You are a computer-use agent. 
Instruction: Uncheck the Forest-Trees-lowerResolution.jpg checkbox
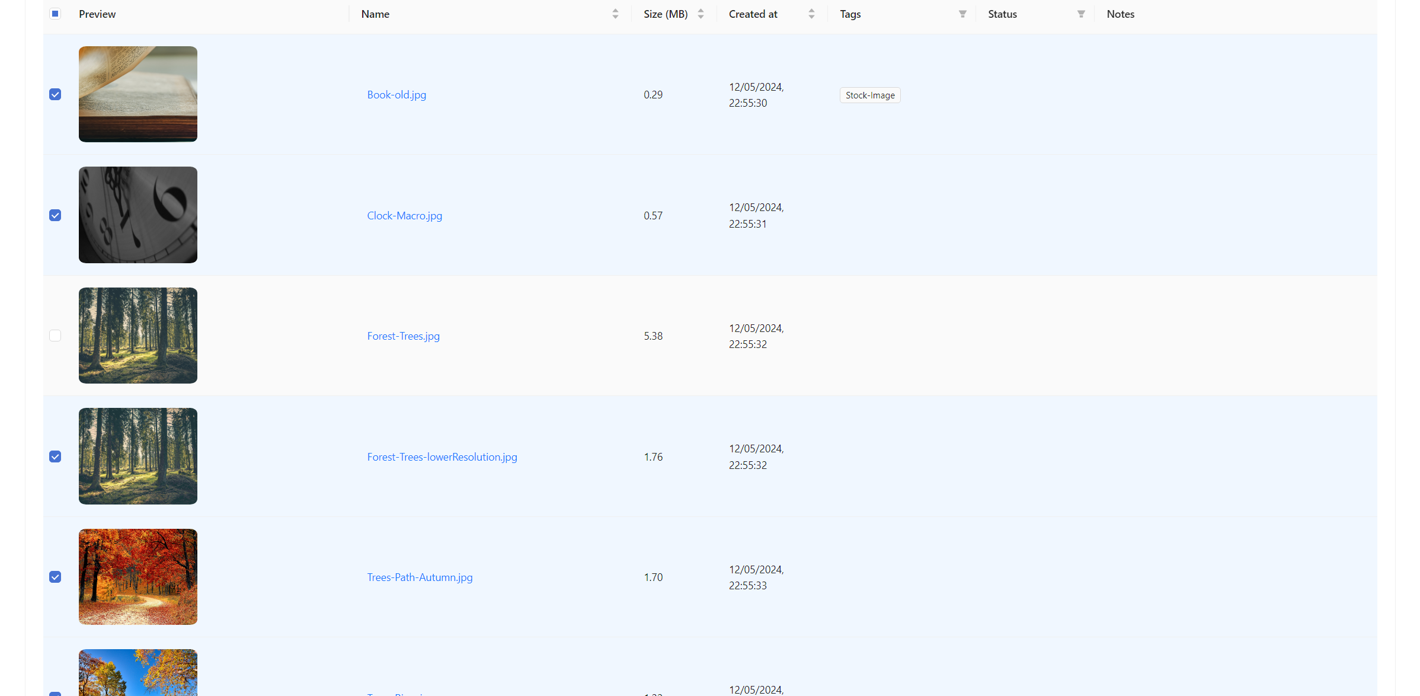click(55, 456)
